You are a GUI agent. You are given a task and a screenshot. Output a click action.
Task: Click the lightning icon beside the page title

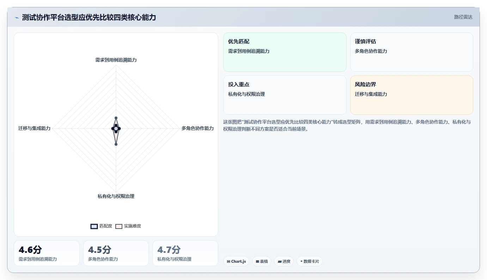(x=17, y=18)
